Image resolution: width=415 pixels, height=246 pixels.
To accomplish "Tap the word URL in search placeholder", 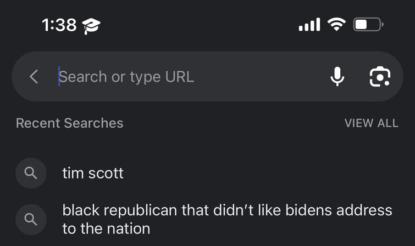I will (179, 77).
